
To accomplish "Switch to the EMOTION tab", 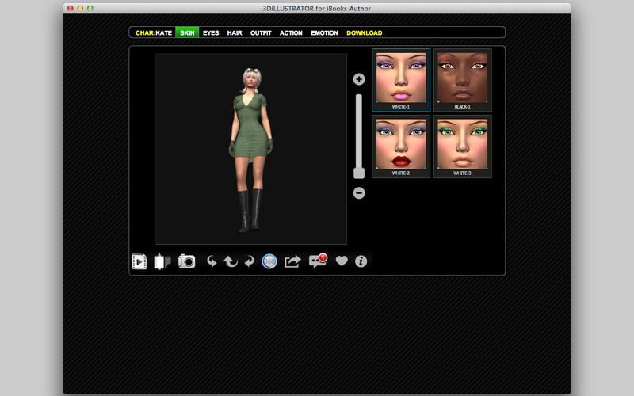I will [324, 32].
